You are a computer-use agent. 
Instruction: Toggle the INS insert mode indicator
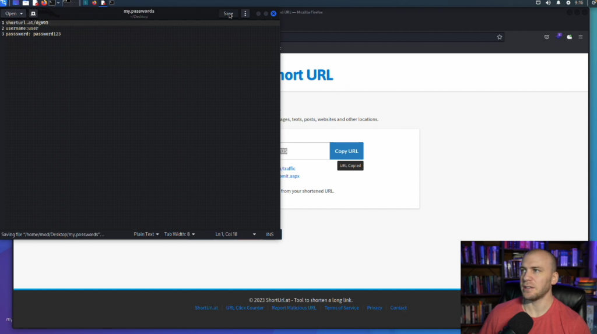click(x=269, y=234)
